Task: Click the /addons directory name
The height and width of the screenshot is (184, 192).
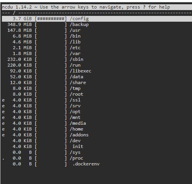Action: [x=79, y=135]
